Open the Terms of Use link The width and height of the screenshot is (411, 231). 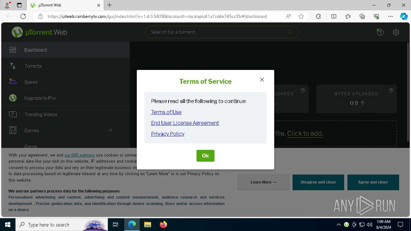click(166, 112)
